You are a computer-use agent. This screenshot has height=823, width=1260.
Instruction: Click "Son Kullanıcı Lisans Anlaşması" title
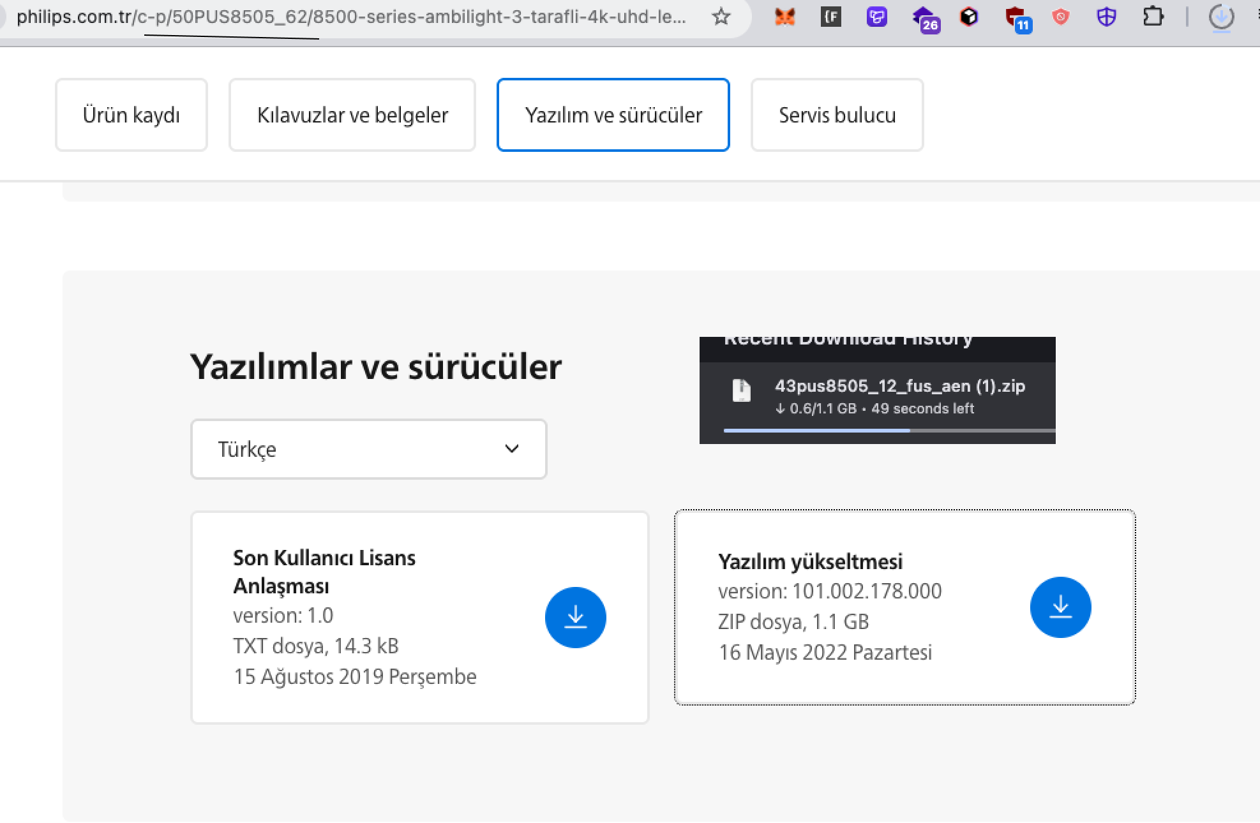324,572
